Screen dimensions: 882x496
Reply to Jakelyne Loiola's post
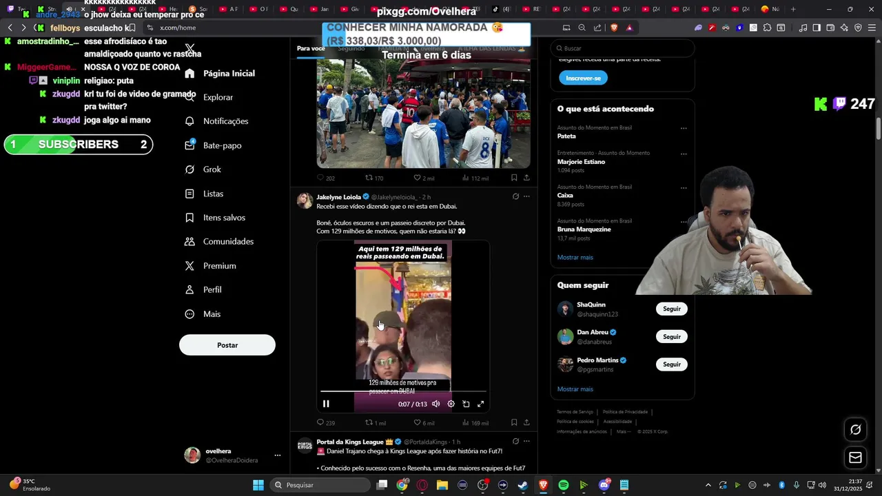325,422
